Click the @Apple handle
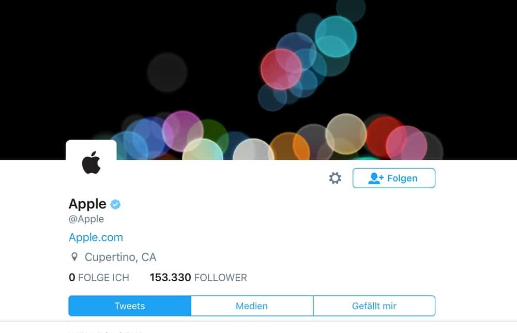Screen dimensions: 517x333 (x=86, y=219)
